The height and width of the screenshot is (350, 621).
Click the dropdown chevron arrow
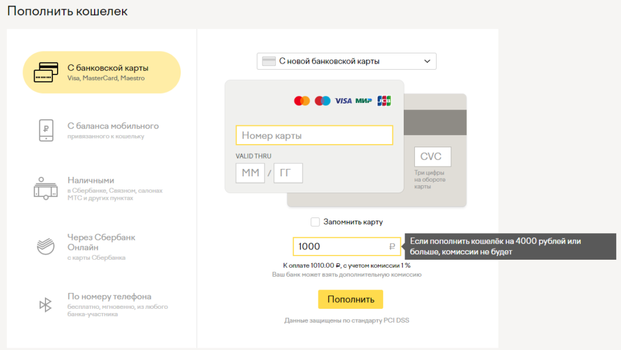427,61
